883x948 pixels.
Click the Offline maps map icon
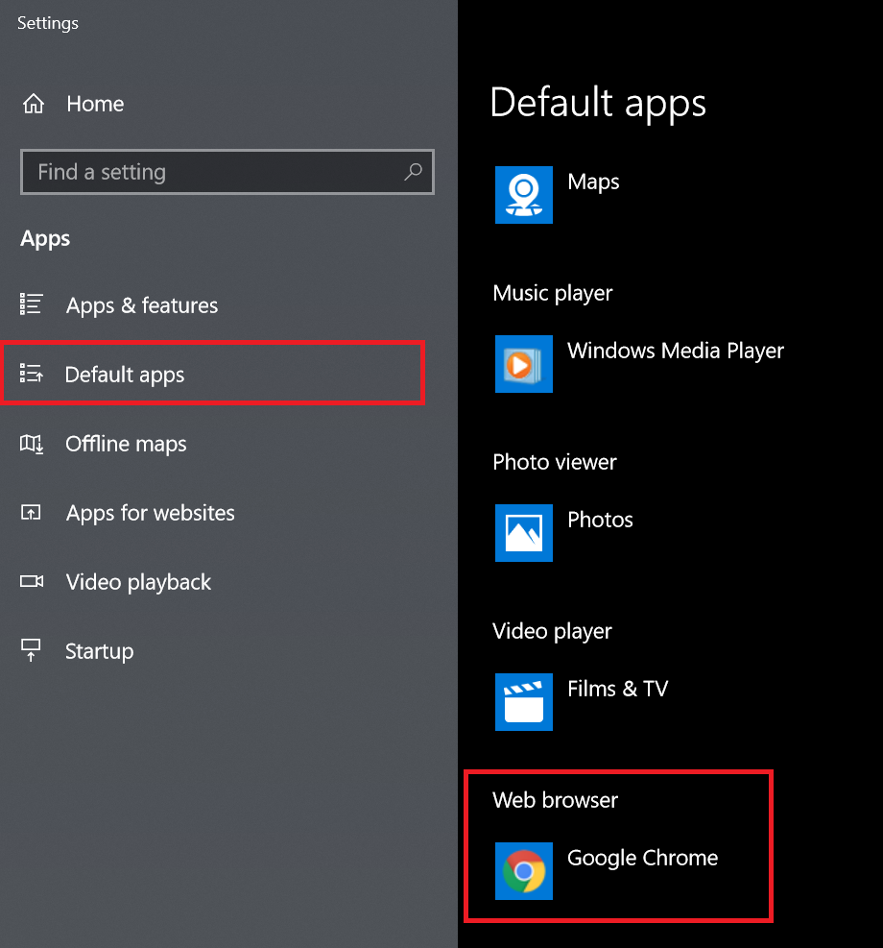32,444
